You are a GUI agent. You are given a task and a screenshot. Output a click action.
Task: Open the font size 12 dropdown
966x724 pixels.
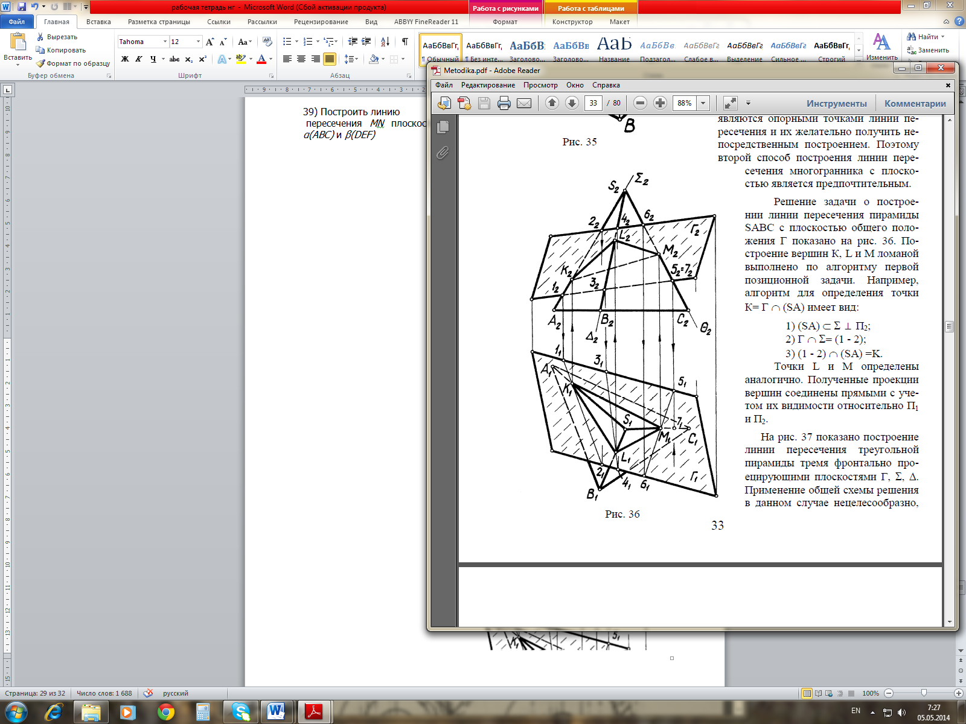(x=198, y=42)
